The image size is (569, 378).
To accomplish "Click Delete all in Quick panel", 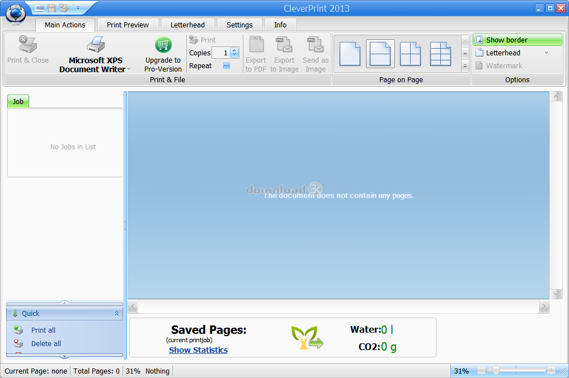I will coord(46,343).
